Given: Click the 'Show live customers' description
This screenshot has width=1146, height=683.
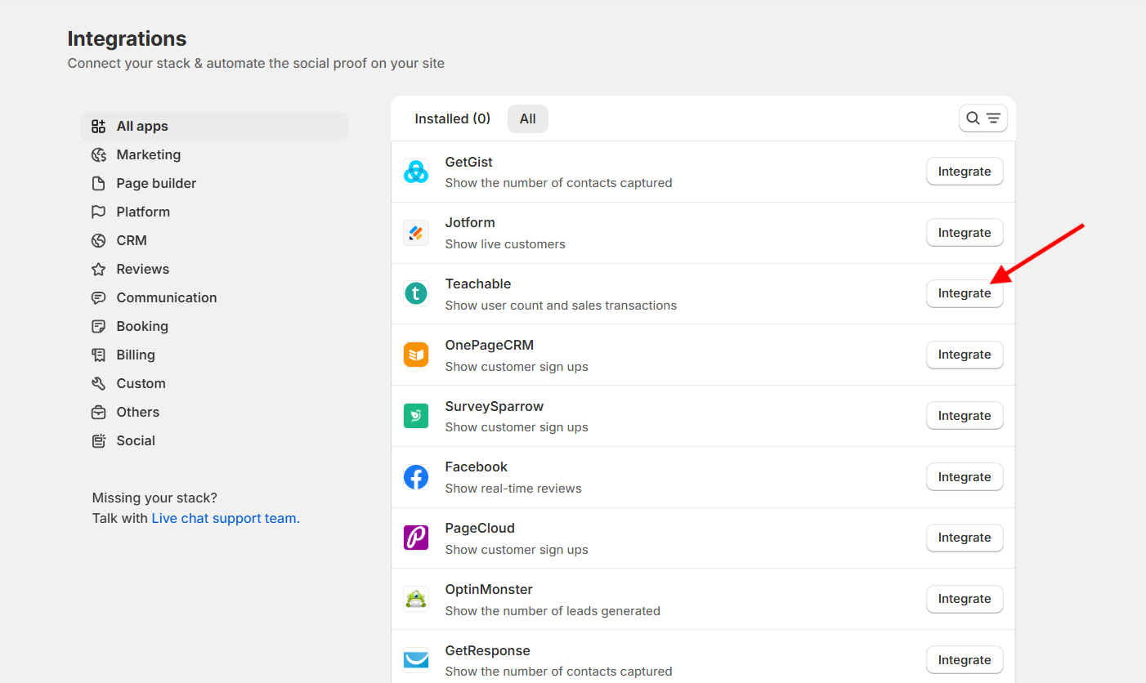Looking at the screenshot, I should pyautogui.click(x=505, y=244).
